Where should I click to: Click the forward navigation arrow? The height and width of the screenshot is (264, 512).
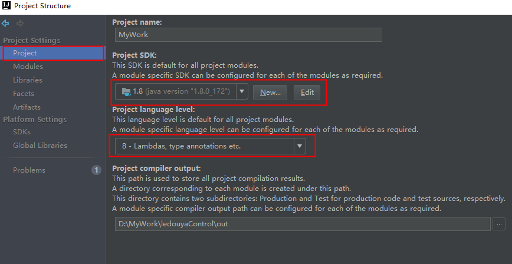(20, 24)
